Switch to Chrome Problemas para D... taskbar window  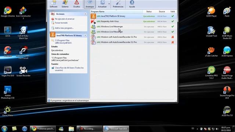pos(43,129)
